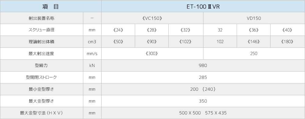Select the 285 stroke value cell

coord(203,77)
